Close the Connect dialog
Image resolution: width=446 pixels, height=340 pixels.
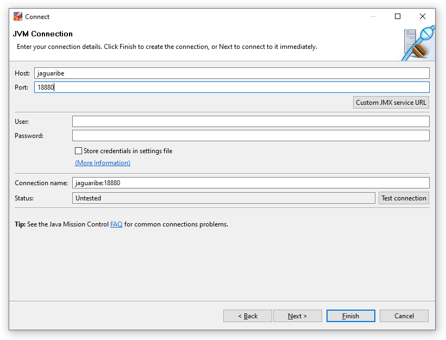click(422, 16)
